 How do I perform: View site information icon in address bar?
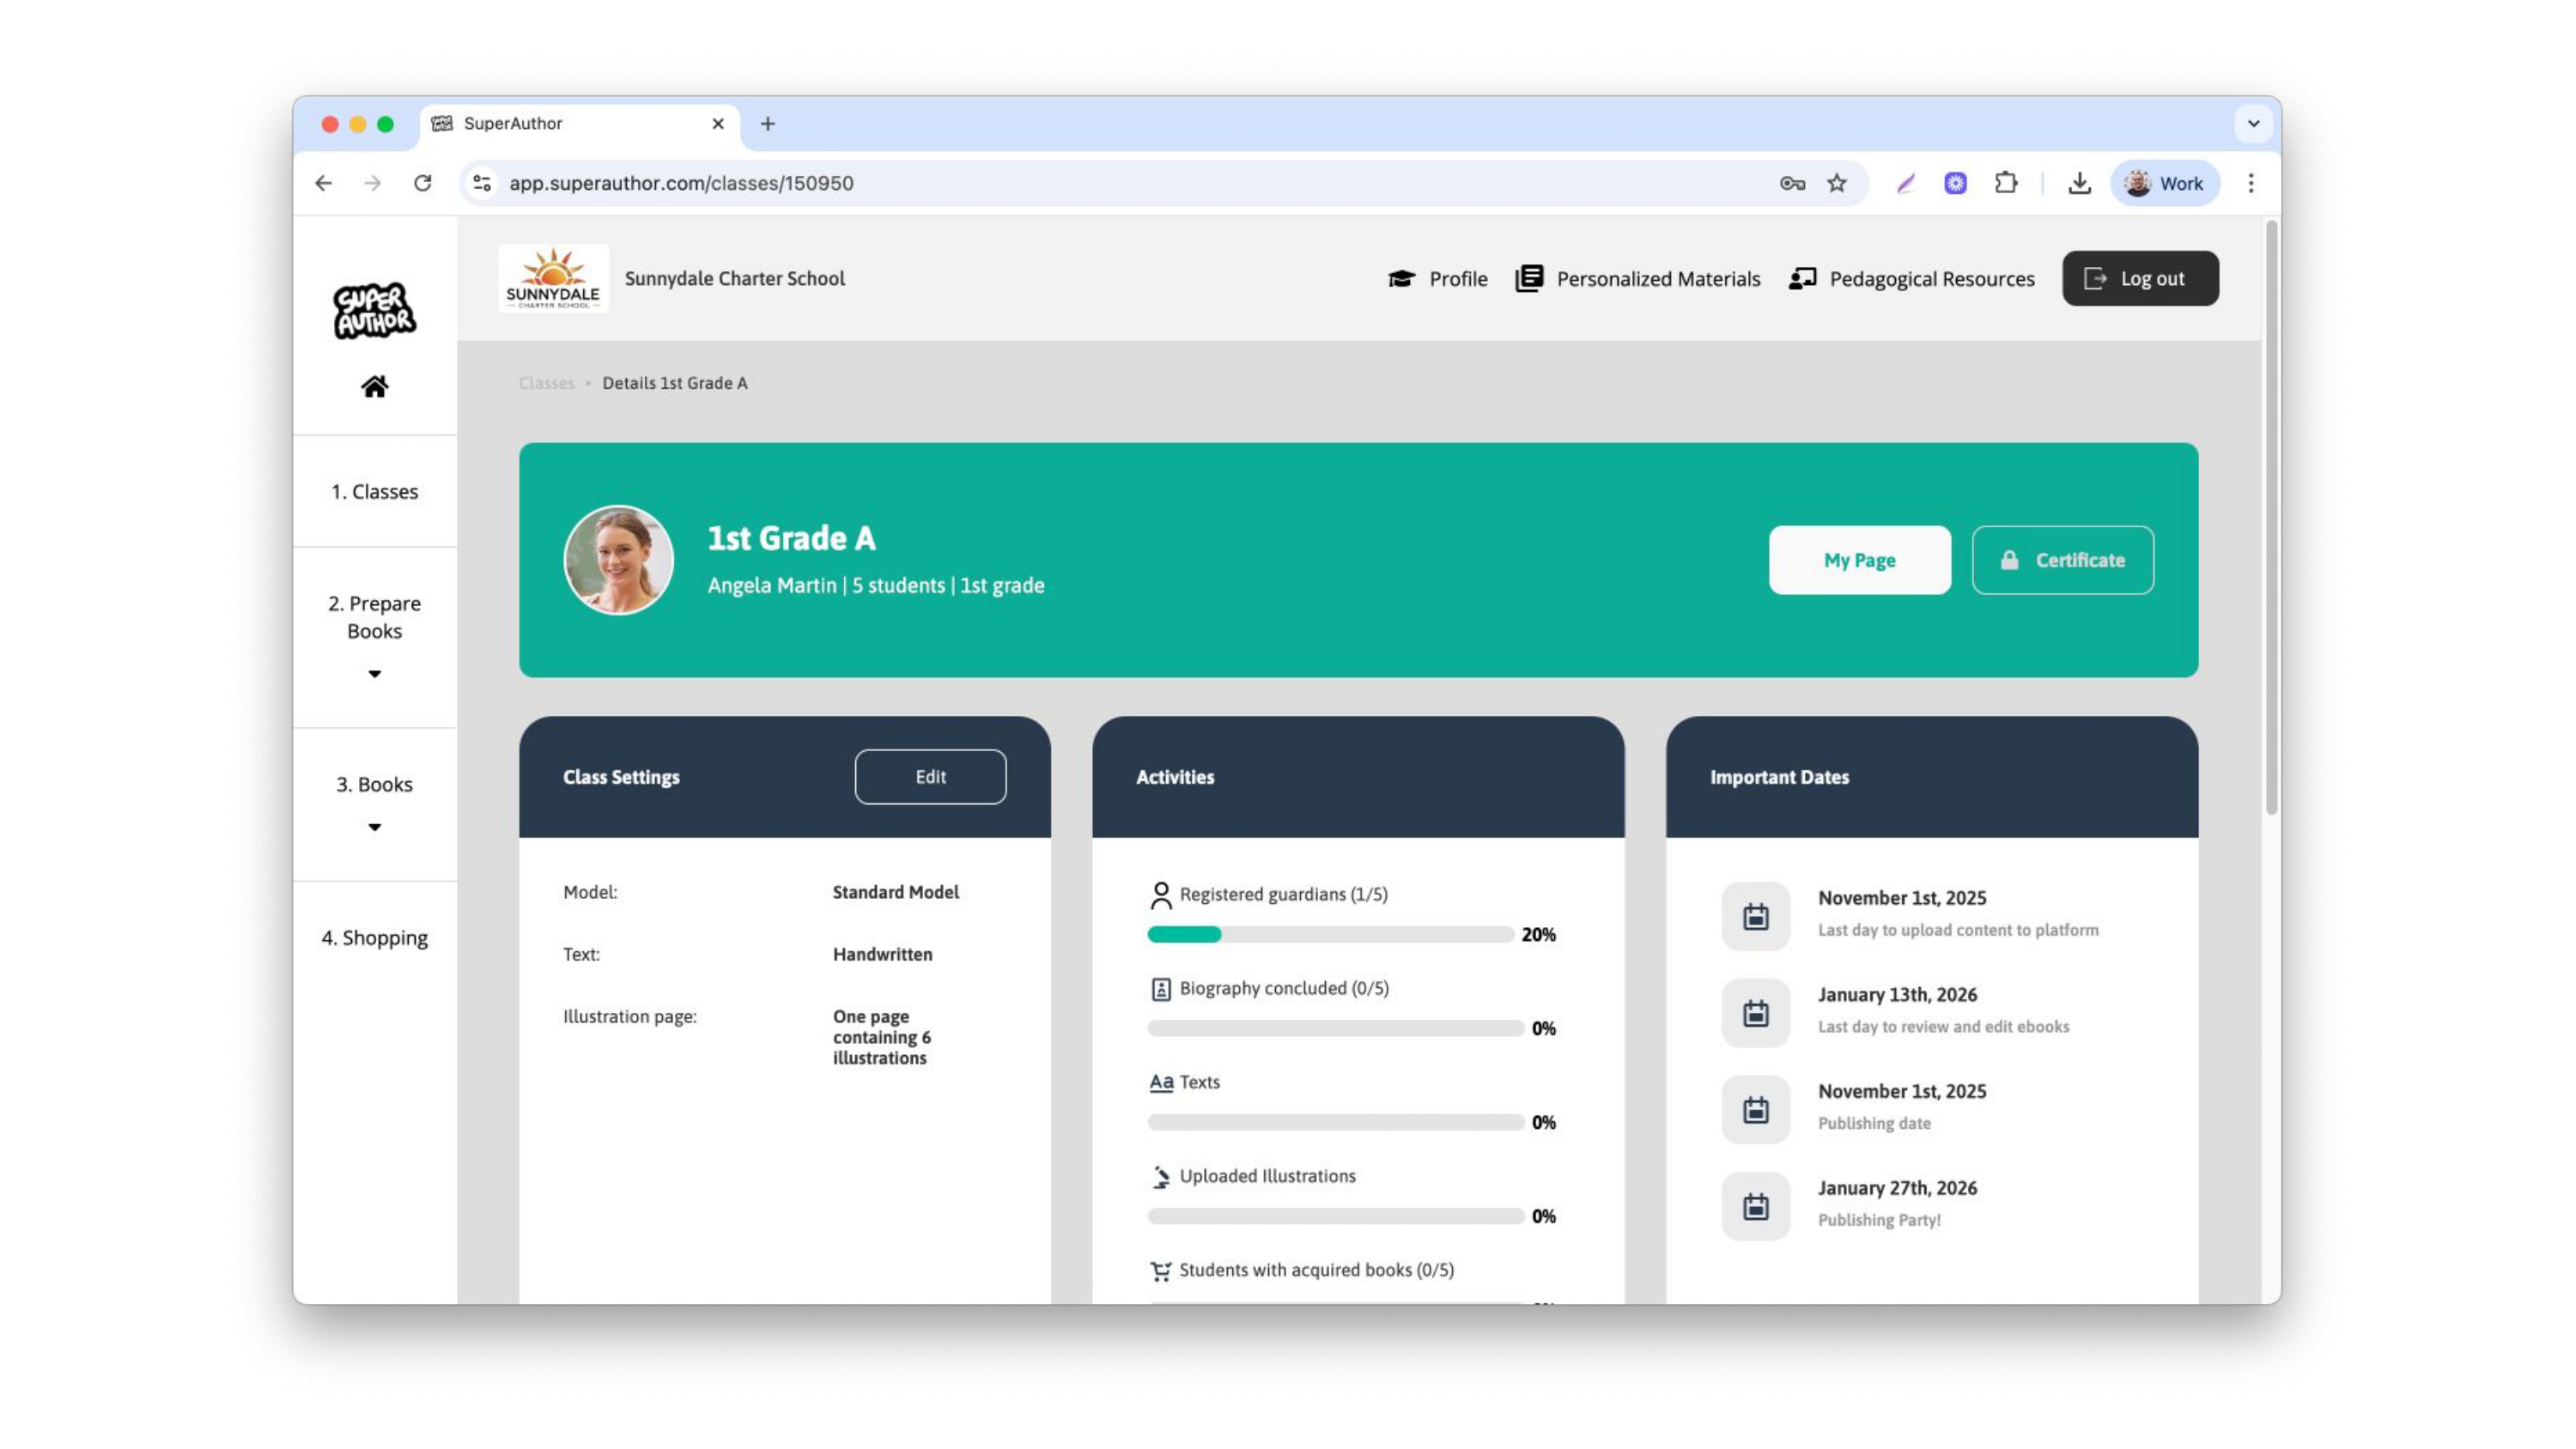point(482,183)
